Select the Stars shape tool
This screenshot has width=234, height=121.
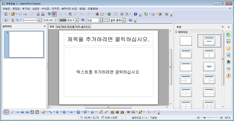92,112
